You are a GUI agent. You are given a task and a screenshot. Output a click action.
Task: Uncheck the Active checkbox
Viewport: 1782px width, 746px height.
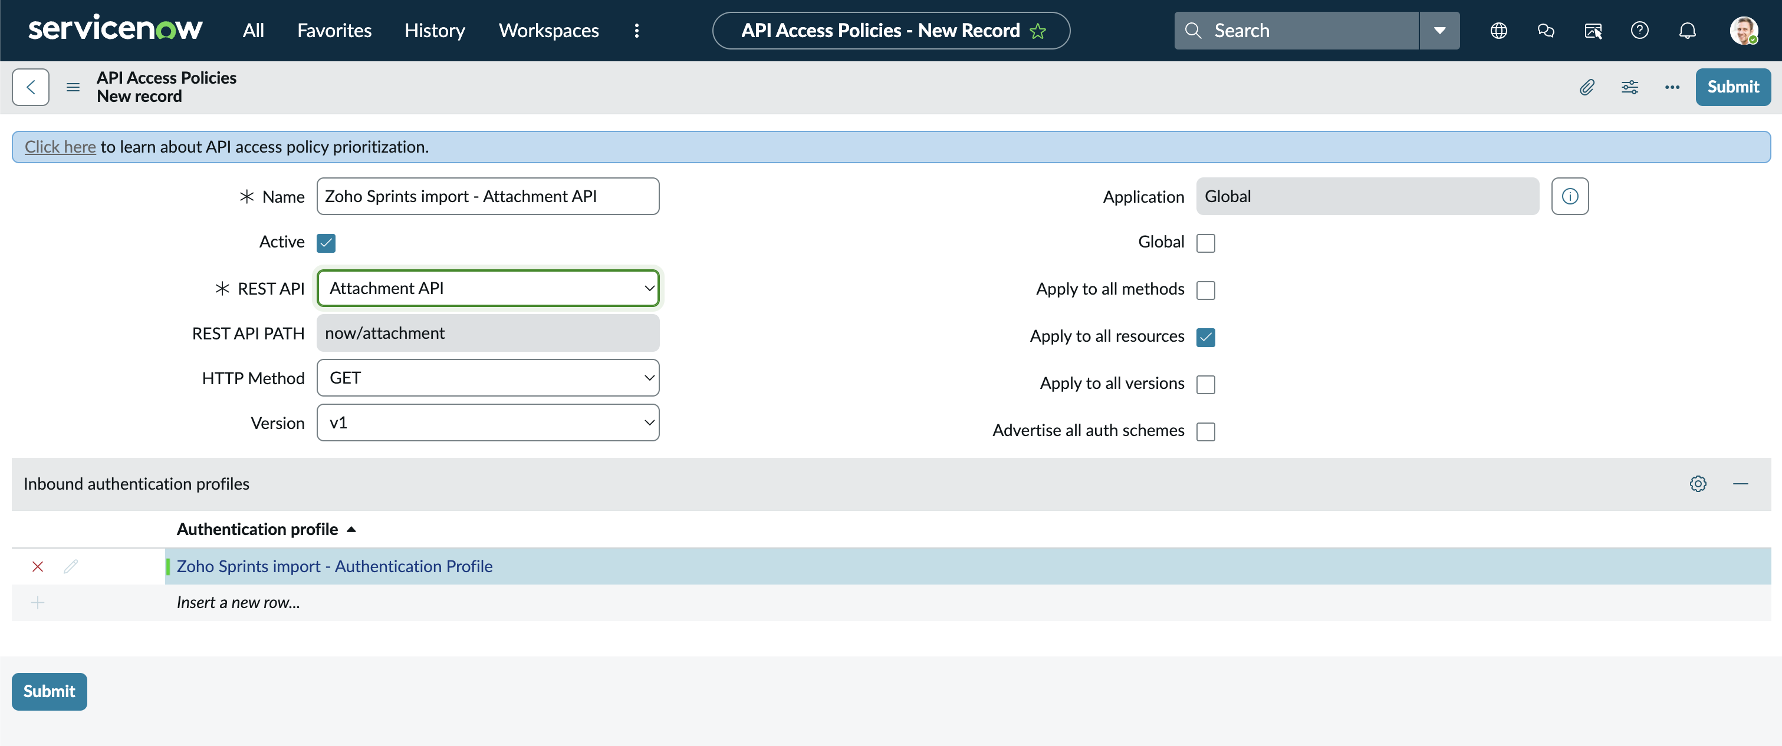326,243
